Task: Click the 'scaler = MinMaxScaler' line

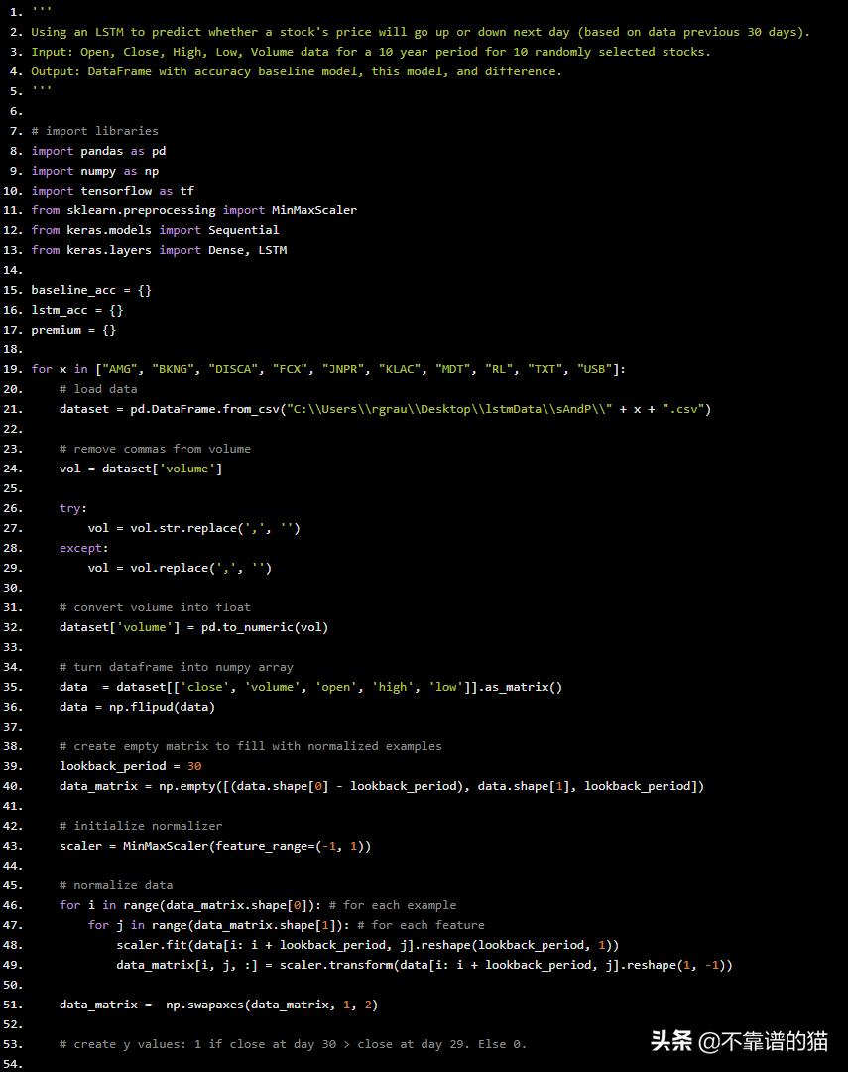Action: click(215, 845)
